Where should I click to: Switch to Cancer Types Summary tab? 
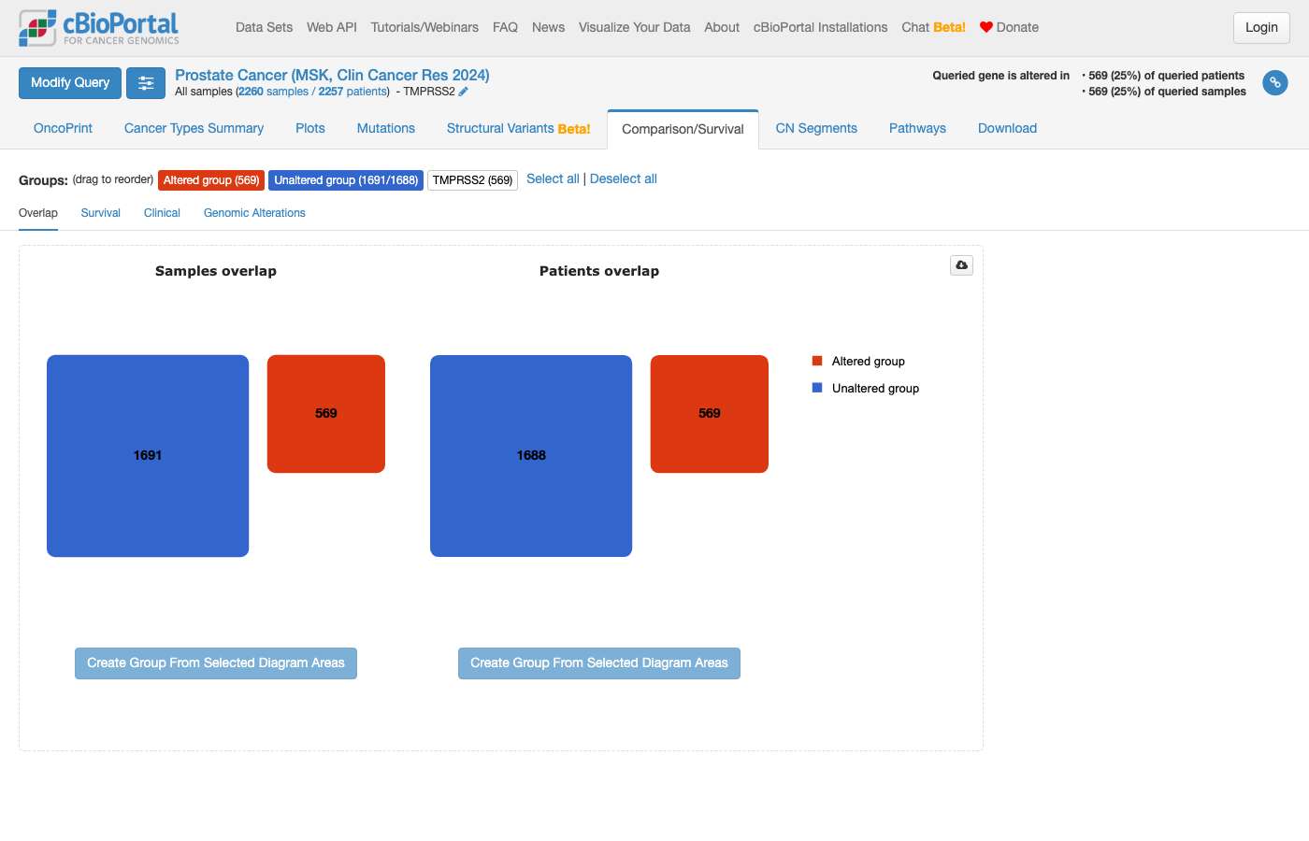tap(194, 129)
